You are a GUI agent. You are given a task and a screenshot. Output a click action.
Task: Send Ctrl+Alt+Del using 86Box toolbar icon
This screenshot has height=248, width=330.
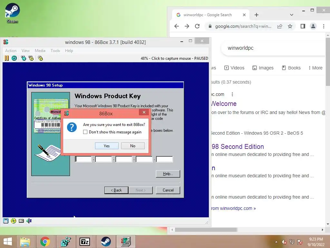pyautogui.click(x=24, y=58)
